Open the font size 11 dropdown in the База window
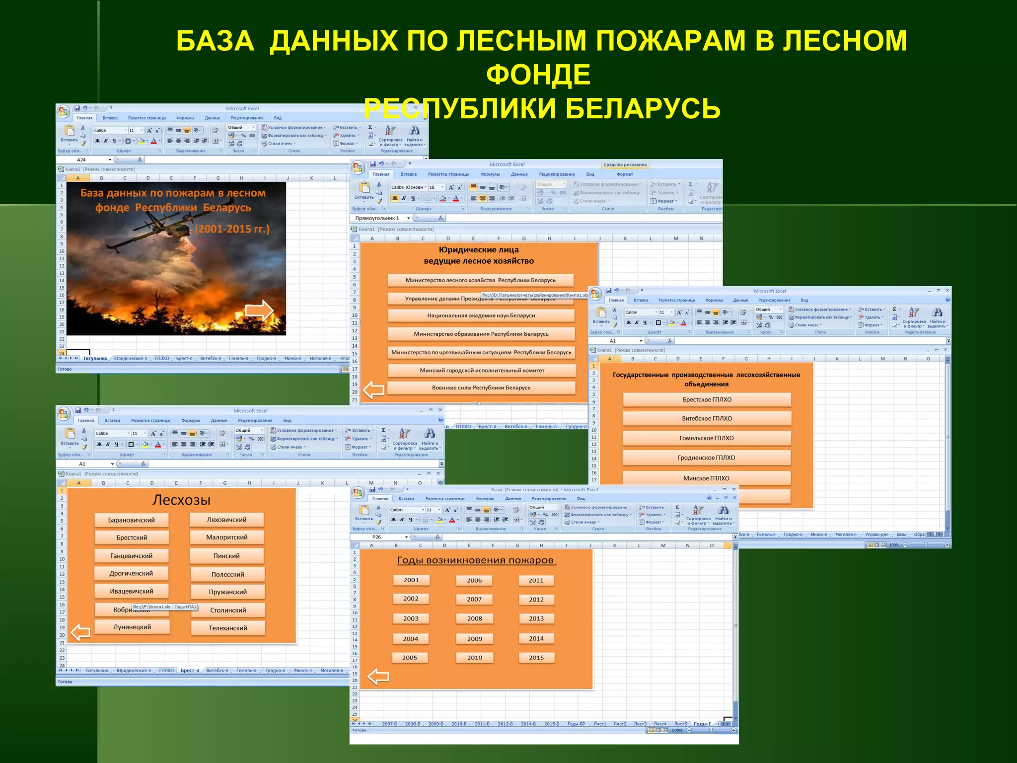The image size is (1017, 763). point(440,510)
